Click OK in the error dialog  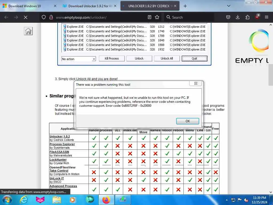(x=187, y=121)
